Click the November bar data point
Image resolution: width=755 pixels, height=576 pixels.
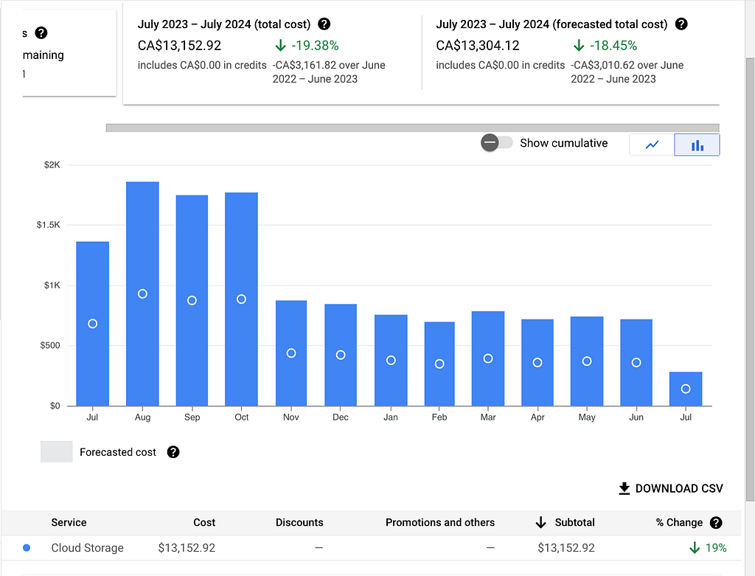[291, 353]
